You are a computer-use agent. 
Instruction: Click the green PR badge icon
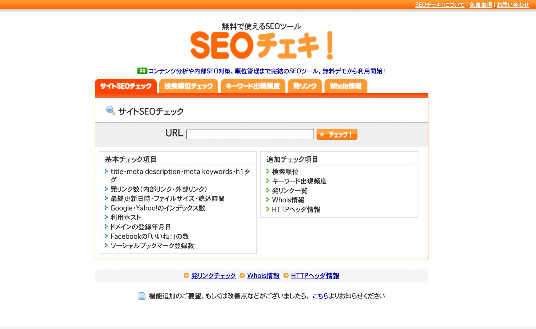coord(142,71)
